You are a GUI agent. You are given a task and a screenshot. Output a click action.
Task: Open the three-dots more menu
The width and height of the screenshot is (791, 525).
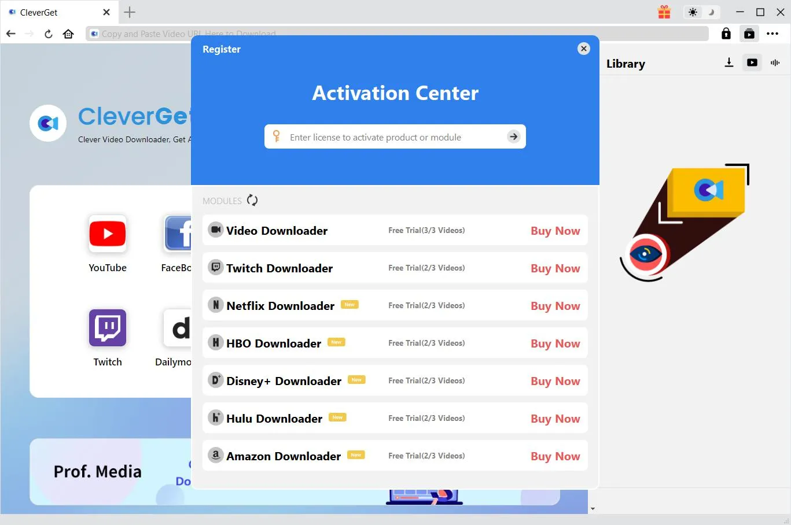pos(772,34)
